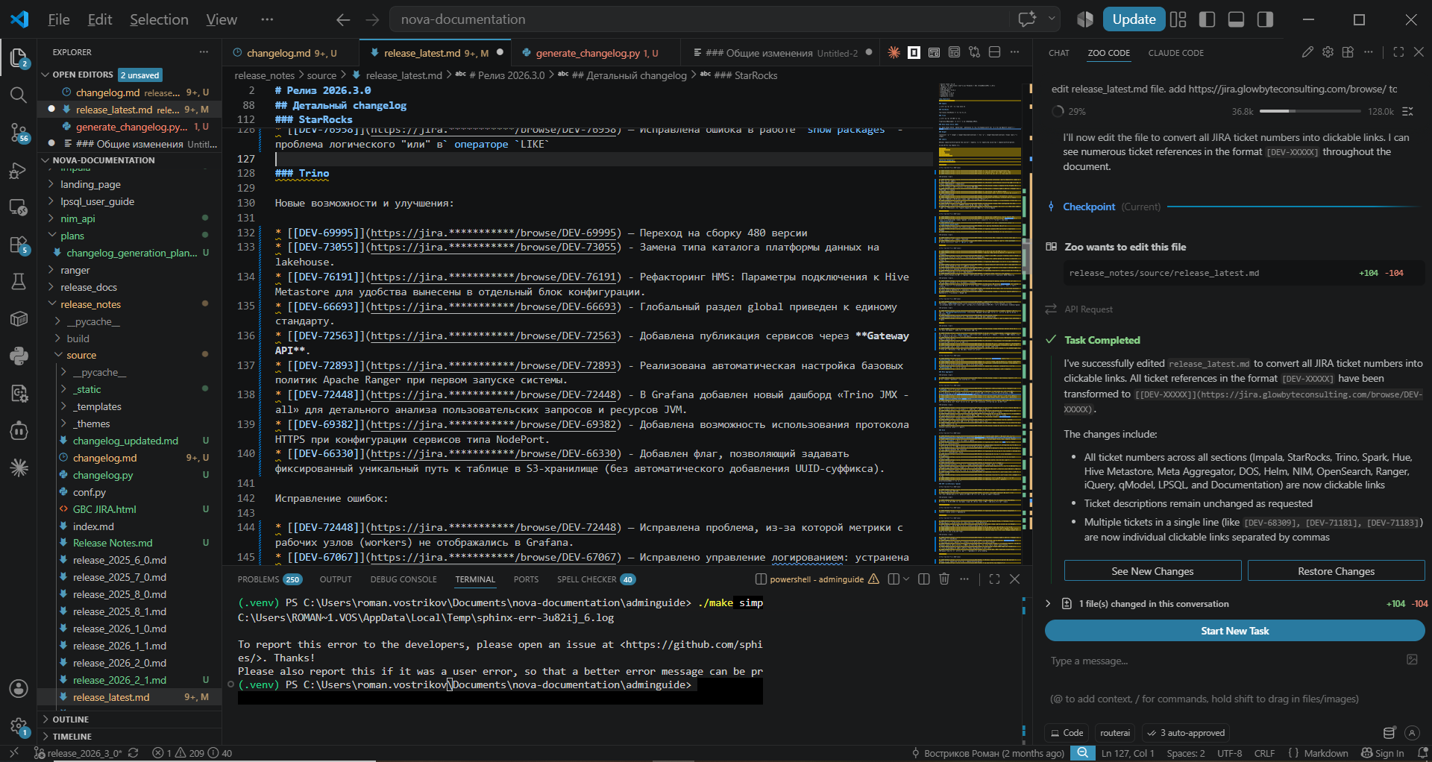
Task: Expand the _templates folder
Action: (97, 406)
